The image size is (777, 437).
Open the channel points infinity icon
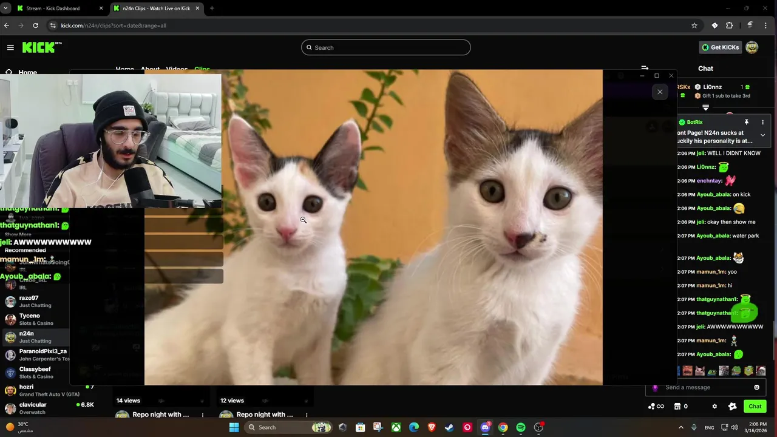656,406
